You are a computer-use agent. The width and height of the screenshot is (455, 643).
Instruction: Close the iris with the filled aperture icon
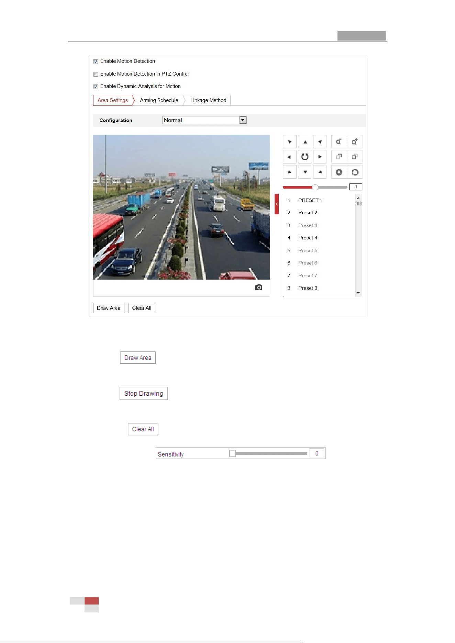pos(339,172)
